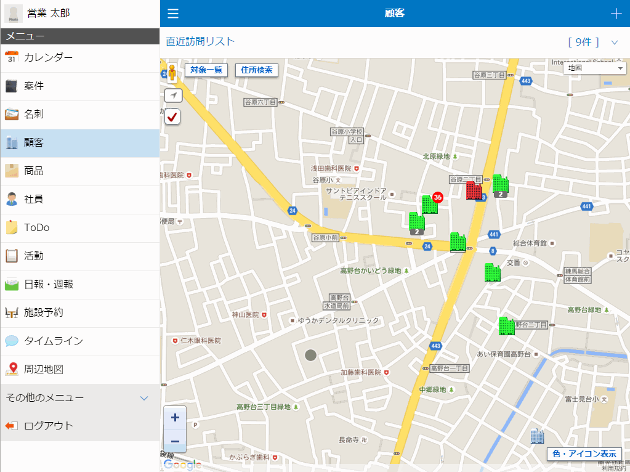Open the 社員 employee icon
This screenshot has width=630, height=472.
[x=12, y=199]
